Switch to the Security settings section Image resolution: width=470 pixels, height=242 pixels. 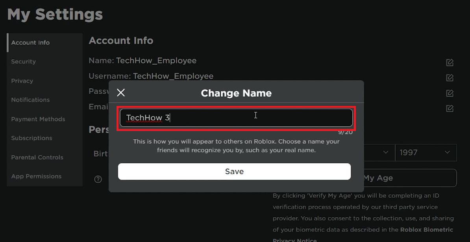[x=23, y=62]
